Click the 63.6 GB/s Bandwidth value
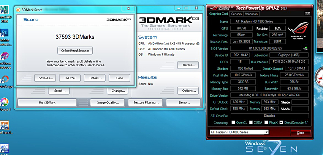The image size is (323, 155). click(294, 89)
